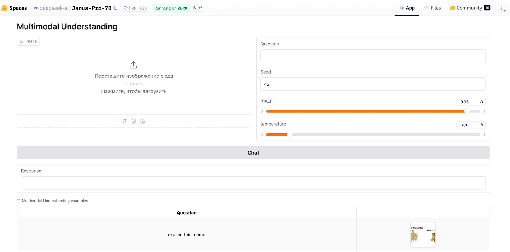Select the App tab
The height and width of the screenshot is (252, 510).
pos(407,8)
